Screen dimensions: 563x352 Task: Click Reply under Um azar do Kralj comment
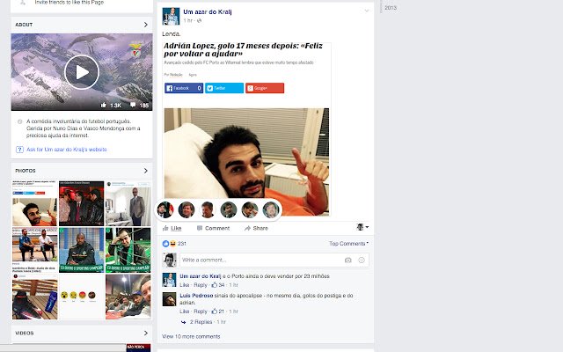201,285
